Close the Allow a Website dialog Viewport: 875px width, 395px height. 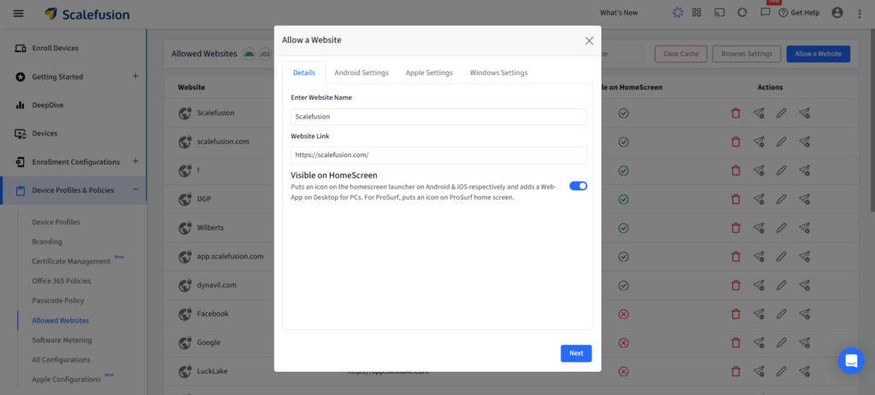click(589, 41)
